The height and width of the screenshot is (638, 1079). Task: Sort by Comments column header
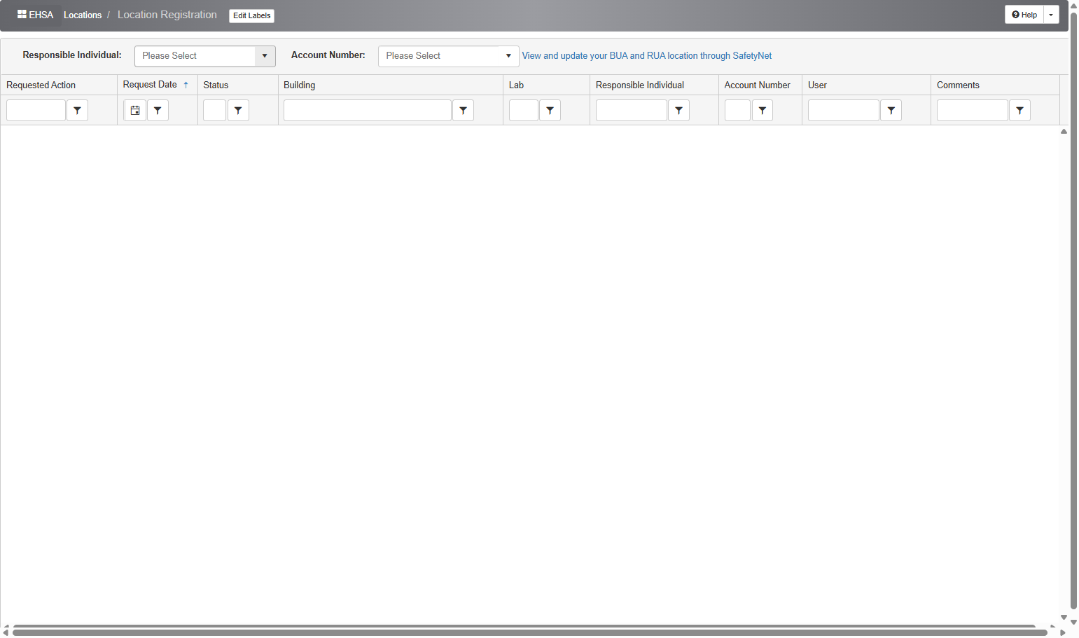[958, 85]
